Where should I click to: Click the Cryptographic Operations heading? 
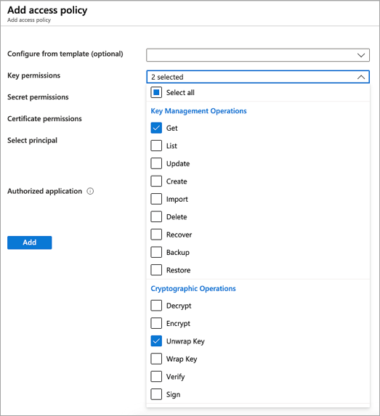(x=193, y=289)
